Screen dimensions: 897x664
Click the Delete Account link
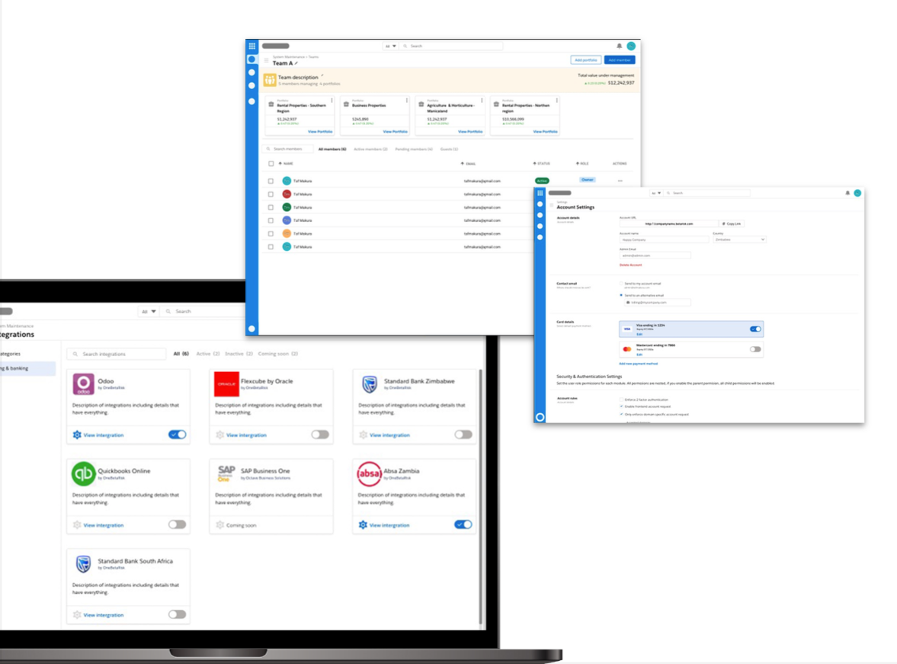(x=630, y=265)
